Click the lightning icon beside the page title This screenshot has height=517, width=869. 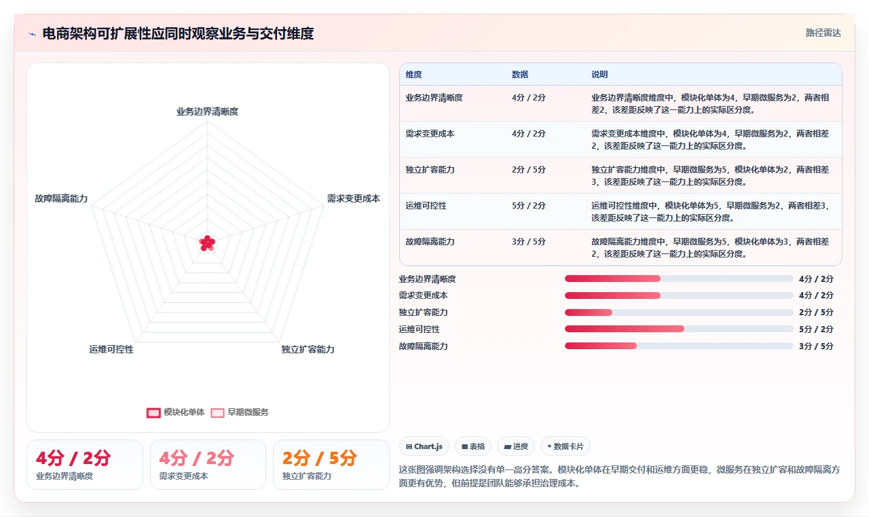32,34
